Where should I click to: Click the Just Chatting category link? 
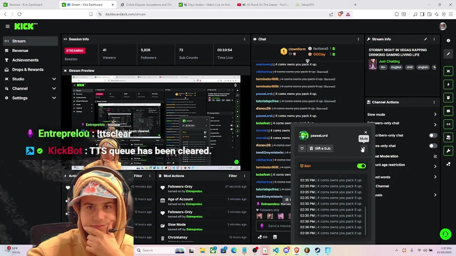[x=389, y=62]
